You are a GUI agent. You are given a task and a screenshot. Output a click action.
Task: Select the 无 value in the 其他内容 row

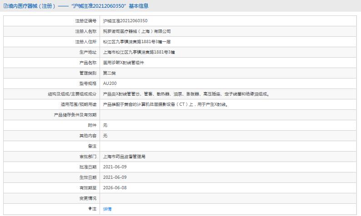point(105,136)
